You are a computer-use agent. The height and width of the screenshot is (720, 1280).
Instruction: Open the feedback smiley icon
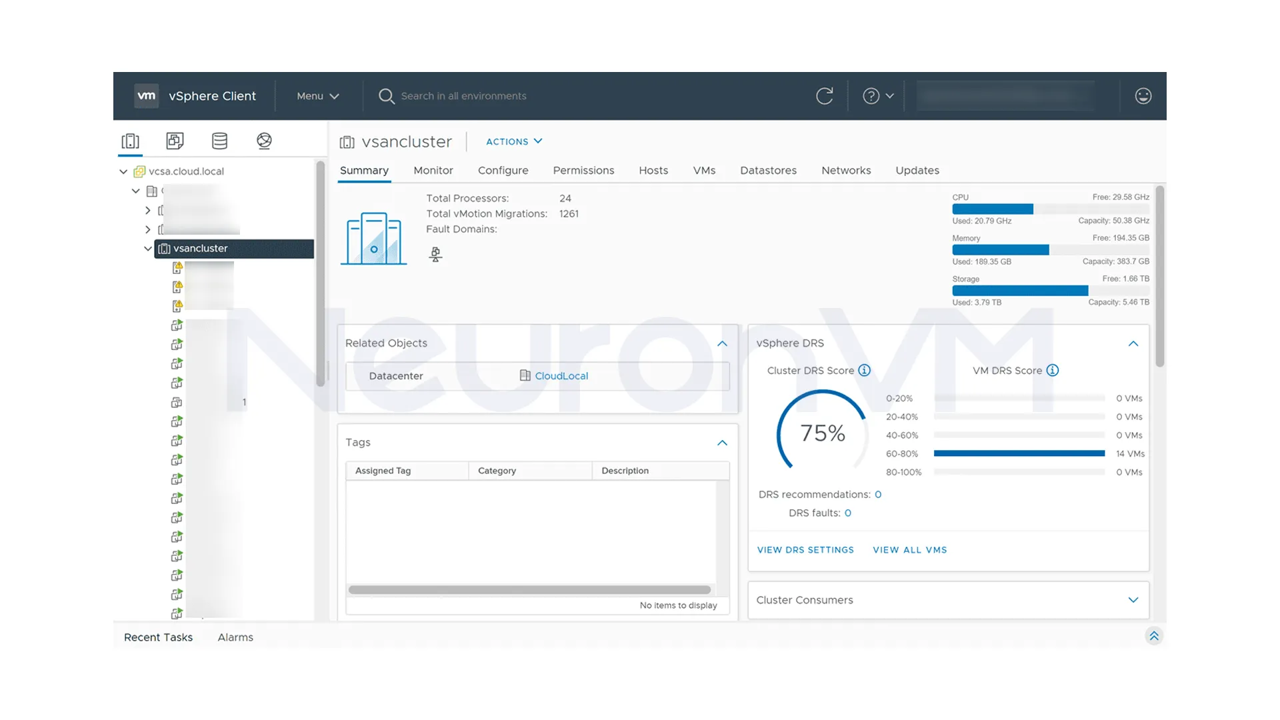pos(1143,95)
